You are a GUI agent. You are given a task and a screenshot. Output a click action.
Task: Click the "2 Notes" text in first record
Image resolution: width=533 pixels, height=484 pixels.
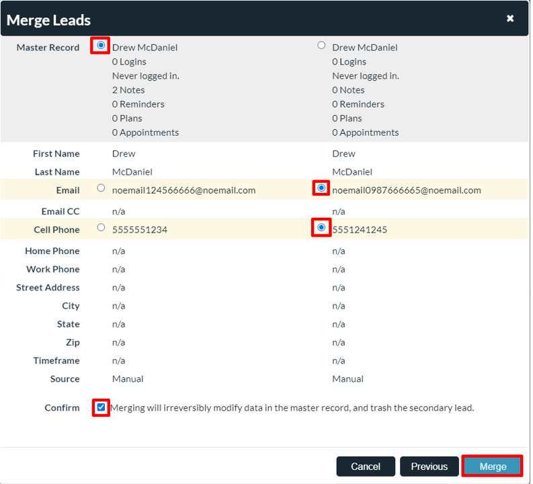pos(128,90)
